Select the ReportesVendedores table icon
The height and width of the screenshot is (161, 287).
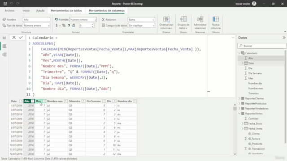click(x=243, y=108)
